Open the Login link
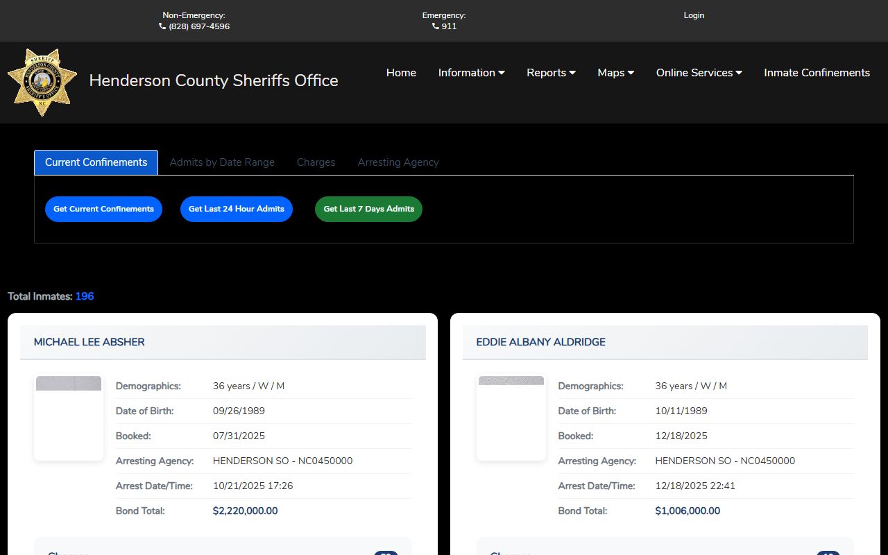The image size is (888, 555). click(x=694, y=15)
